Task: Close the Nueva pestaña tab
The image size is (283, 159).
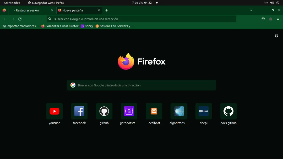Action: (99, 10)
